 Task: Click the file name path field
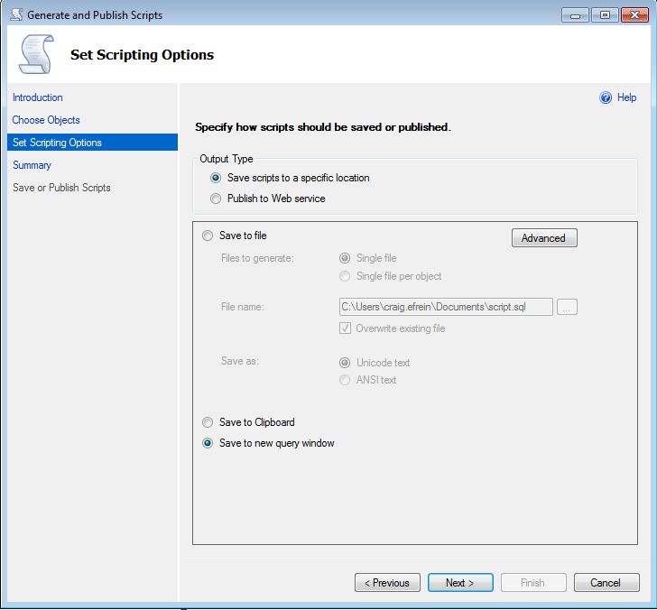[446, 307]
